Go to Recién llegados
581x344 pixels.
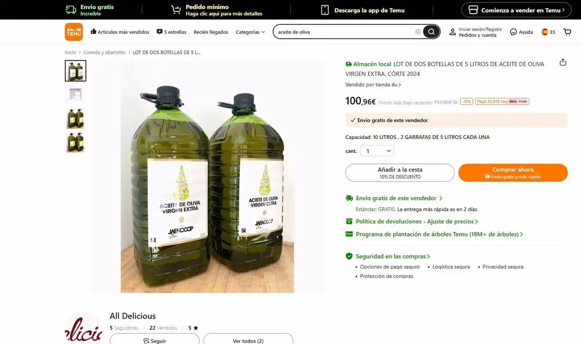pyautogui.click(x=211, y=32)
